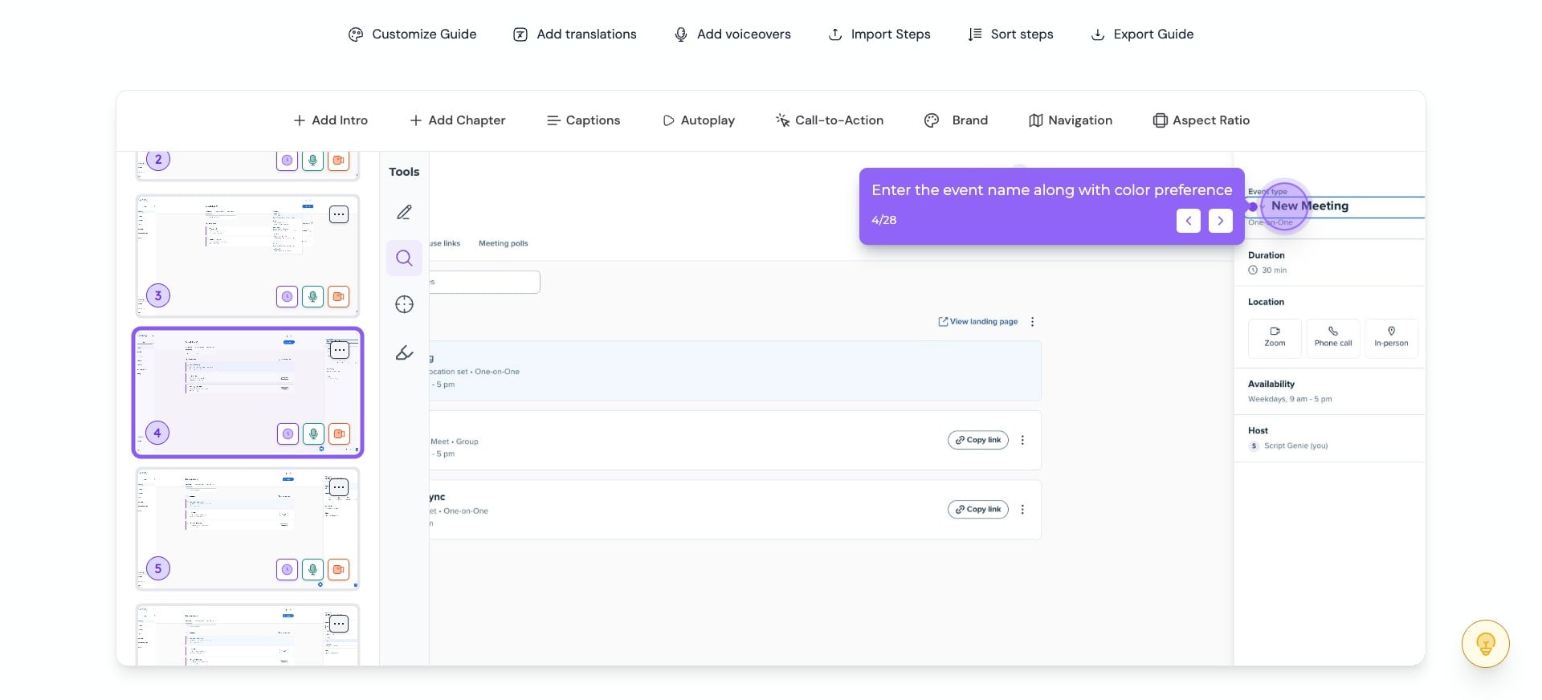Screen dimensions: 1542x700
Task: Go to next step in tooltip
Action: coord(1220,221)
